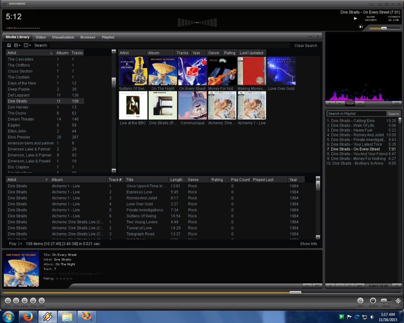Viewport: 404px width, 323px height.
Task: Click the song seek bar handle
Action: tap(295, 292)
